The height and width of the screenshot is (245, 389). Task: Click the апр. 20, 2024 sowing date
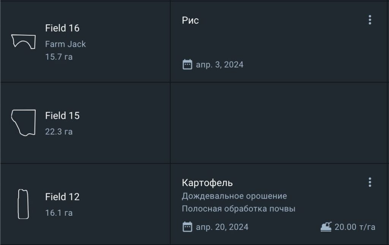tap(222, 227)
